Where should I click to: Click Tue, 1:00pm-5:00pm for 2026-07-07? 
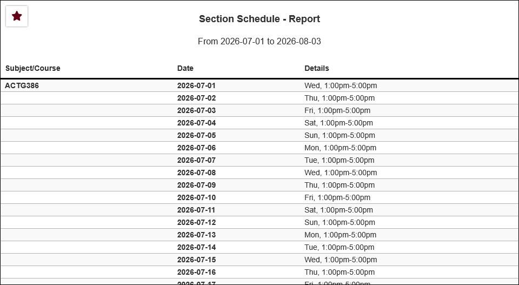[340, 160]
